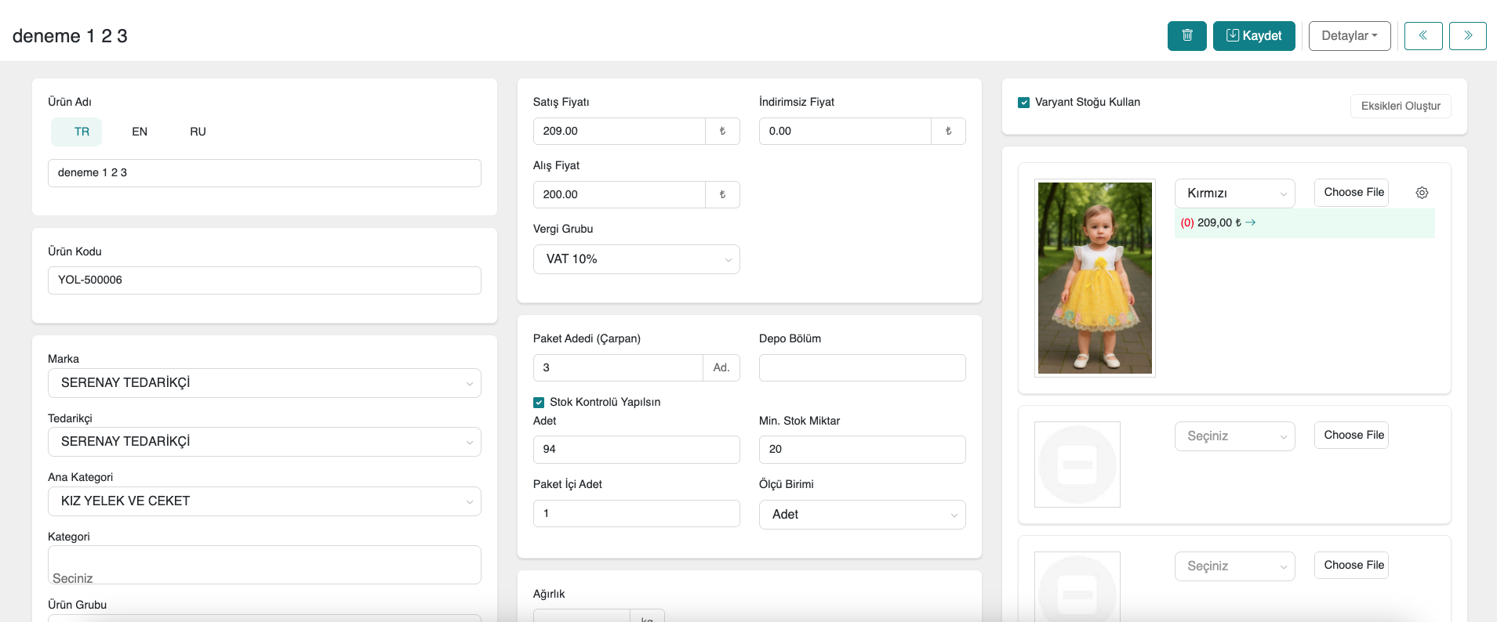Click the Kaydet save button

[x=1253, y=36]
